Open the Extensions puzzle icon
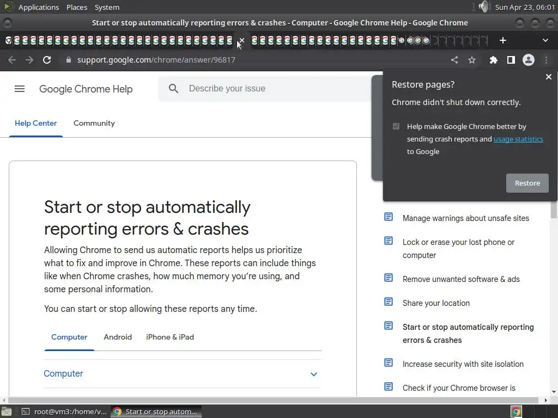558x418 pixels. point(493,60)
